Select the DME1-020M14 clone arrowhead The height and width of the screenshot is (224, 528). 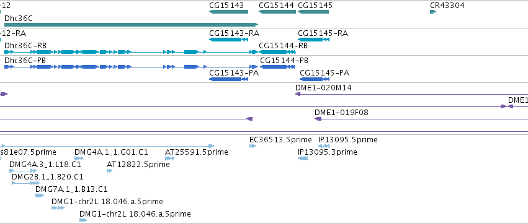tap(298, 94)
